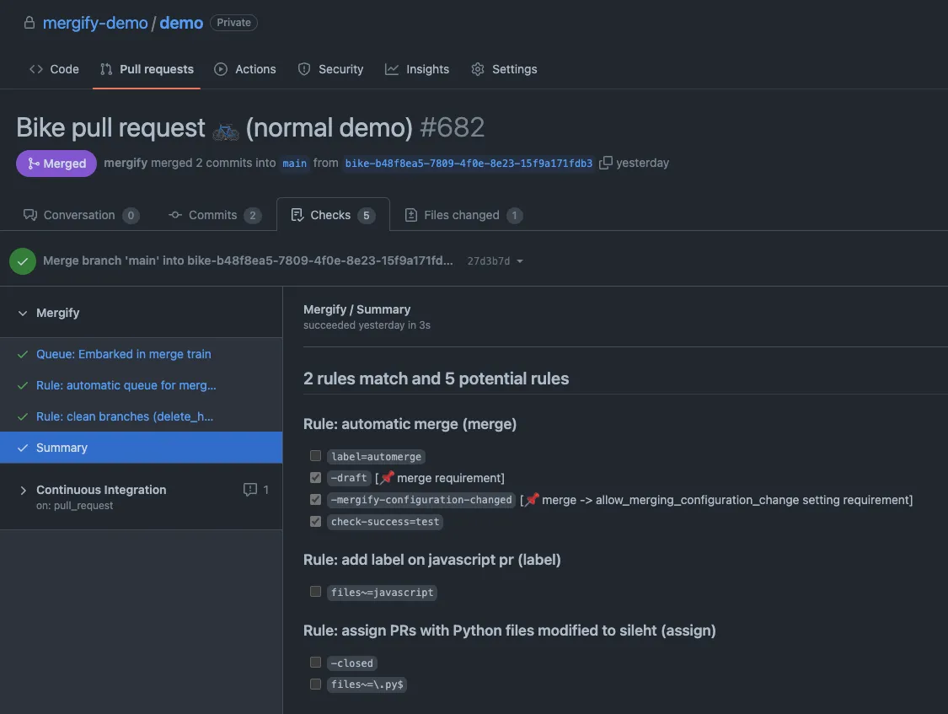948x714 pixels.
Task: Switch to the Files changed tab
Action: (x=463, y=214)
